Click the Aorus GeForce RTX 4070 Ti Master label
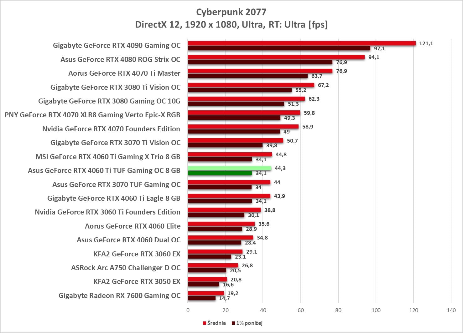The width and height of the screenshot is (463, 333). tap(124, 73)
